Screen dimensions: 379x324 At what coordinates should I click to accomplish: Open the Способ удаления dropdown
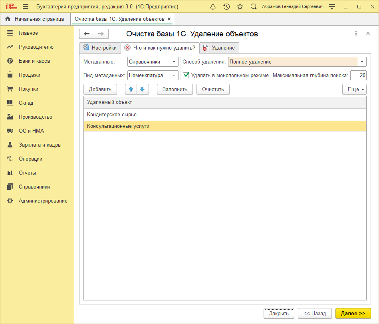[362, 62]
